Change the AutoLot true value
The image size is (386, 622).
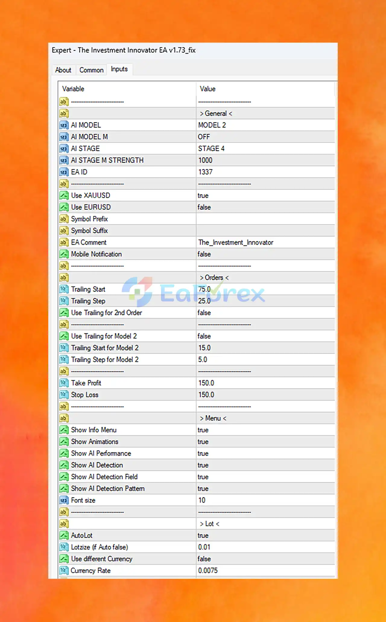[265, 536]
